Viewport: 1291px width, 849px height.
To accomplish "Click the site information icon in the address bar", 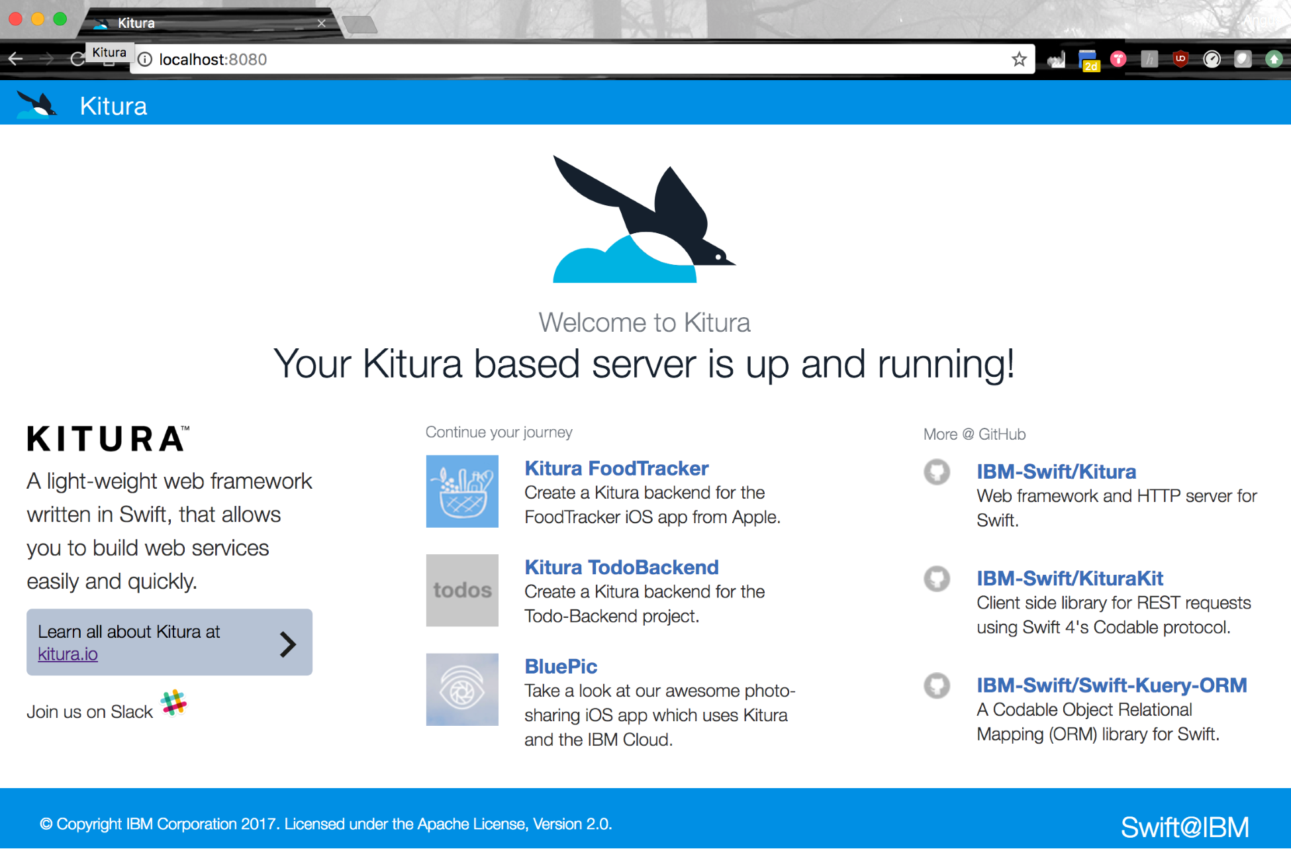I will [145, 60].
